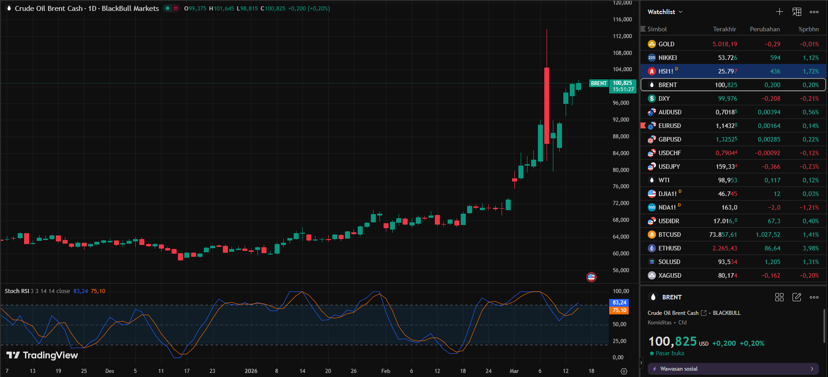This screenshot has width=828, height=377.
Task: Click the edit note icon in BRENT details
Action: click(797, 297)
